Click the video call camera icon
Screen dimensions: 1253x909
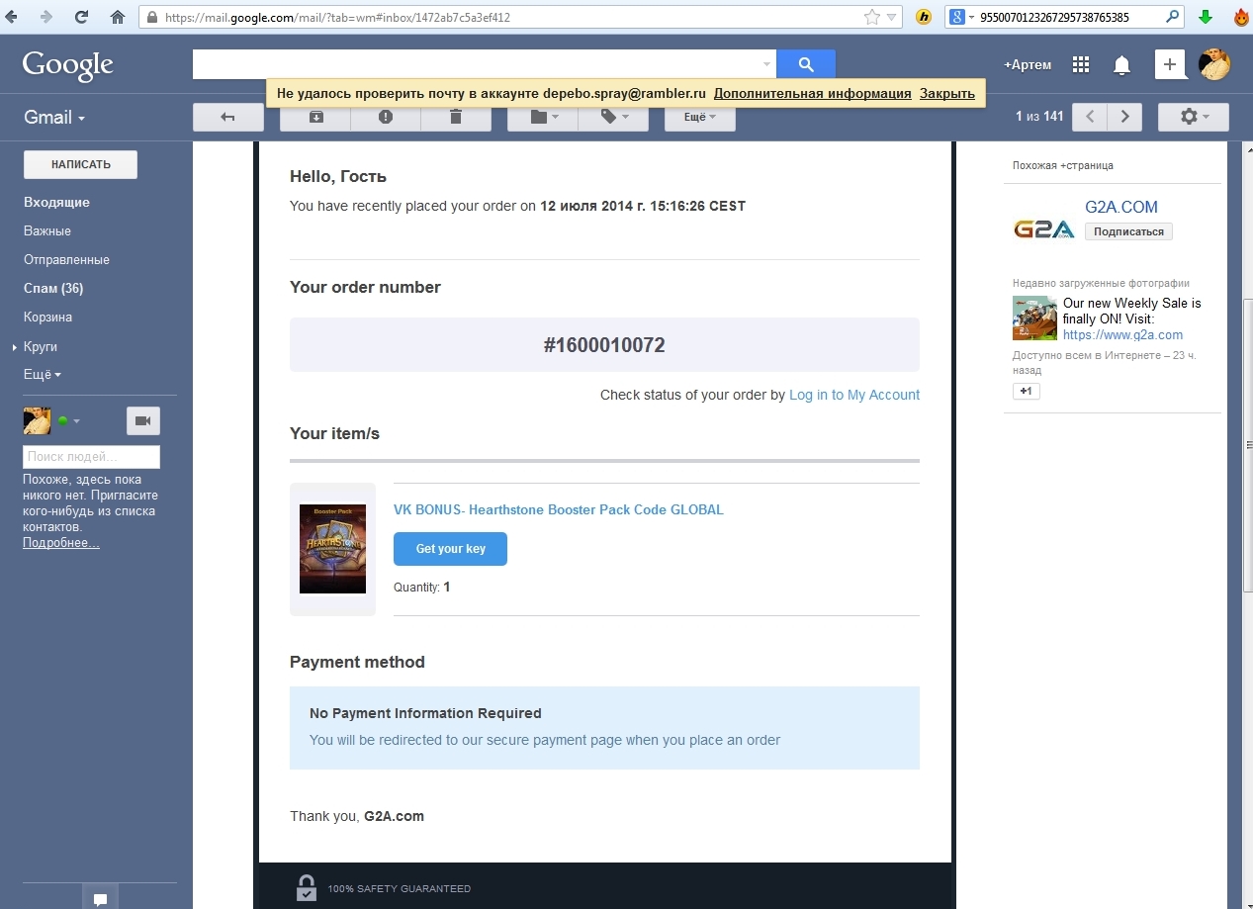tap(142, 421)
